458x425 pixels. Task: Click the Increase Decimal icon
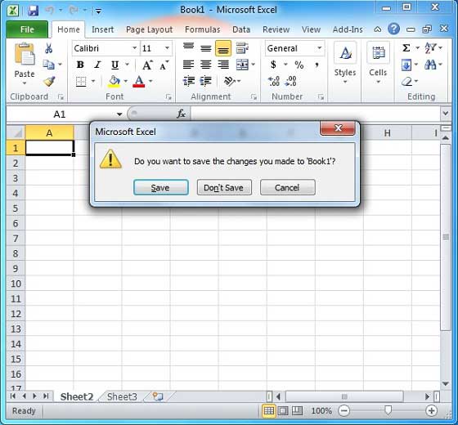coord(274,81)
